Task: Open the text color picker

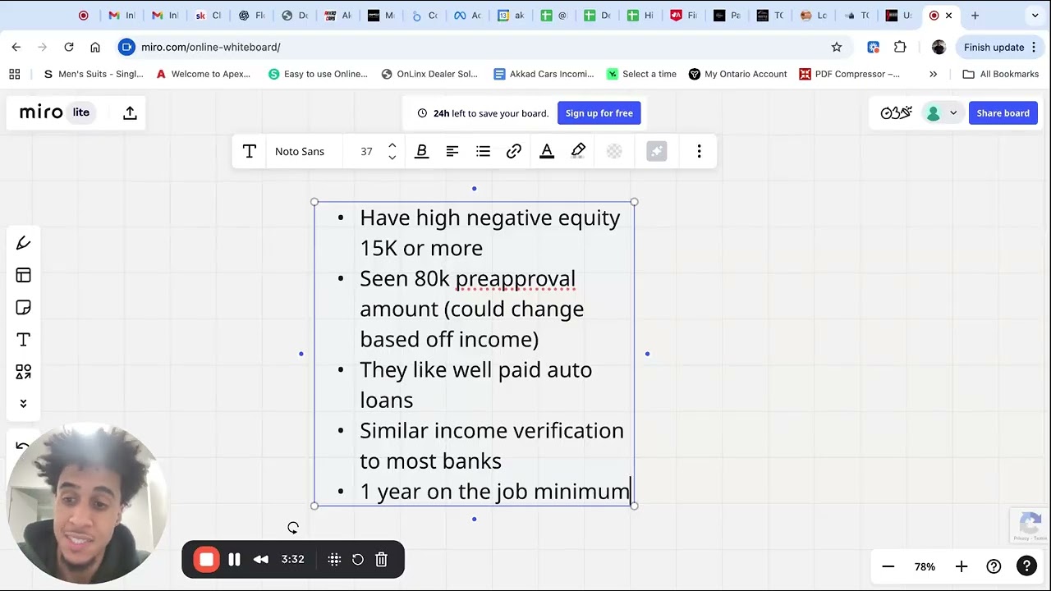Action: [x=547, y=151]
